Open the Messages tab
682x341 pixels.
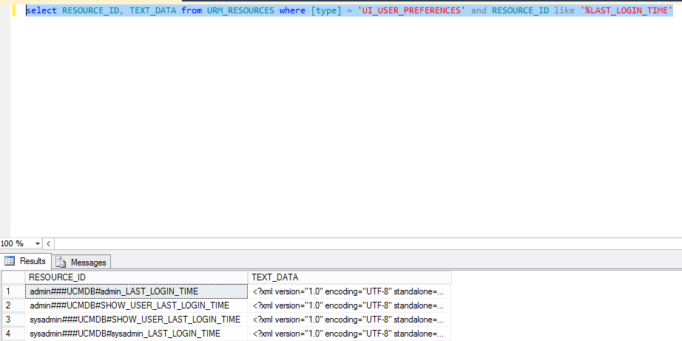(x=81, y=262)
